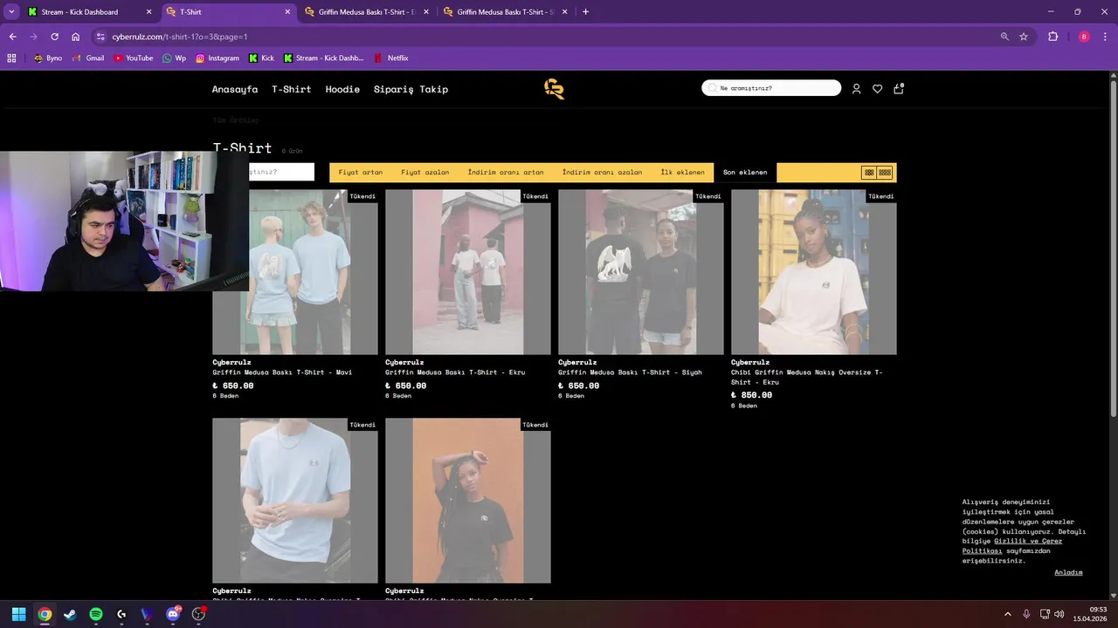This screenshot has height=628, width=1118.
Task: Open Discord from the taskbar
Action: pos(173,614)
